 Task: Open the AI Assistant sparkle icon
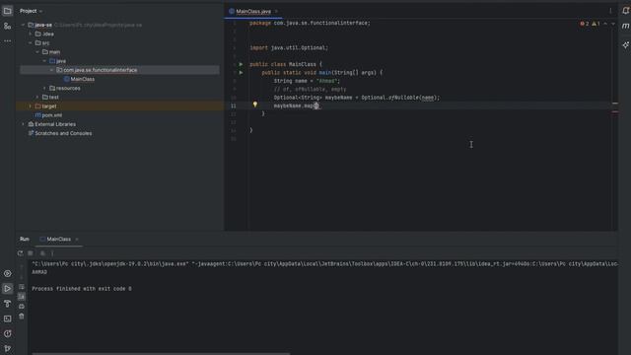[x=625, y=44]
